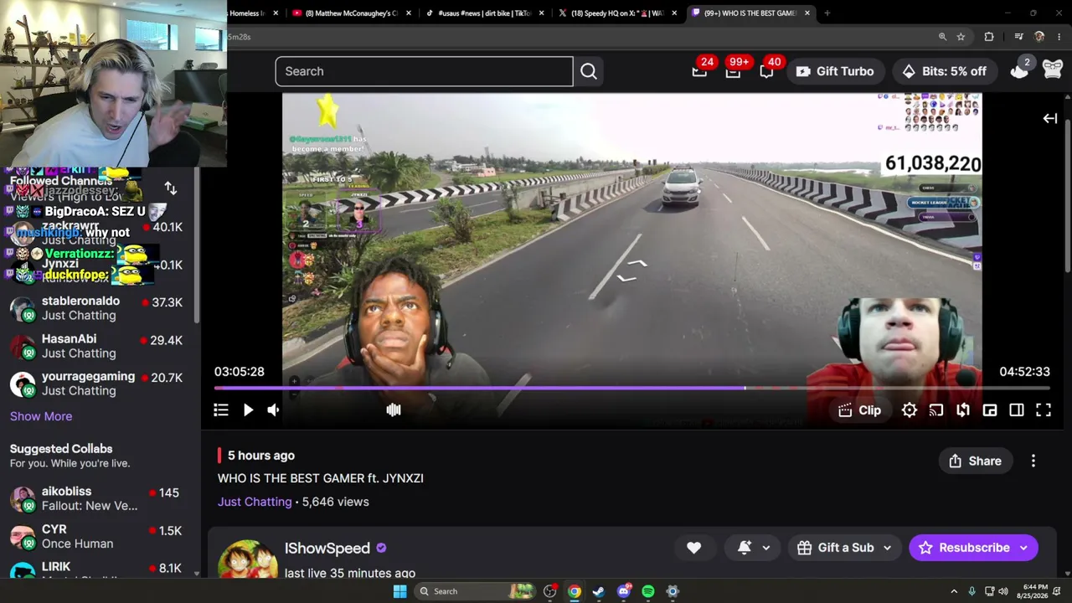Click the browser zoom magnifier icon
Image resolution: width=1072 pixels, height=603 pixels.
click(x=942, y=37)
